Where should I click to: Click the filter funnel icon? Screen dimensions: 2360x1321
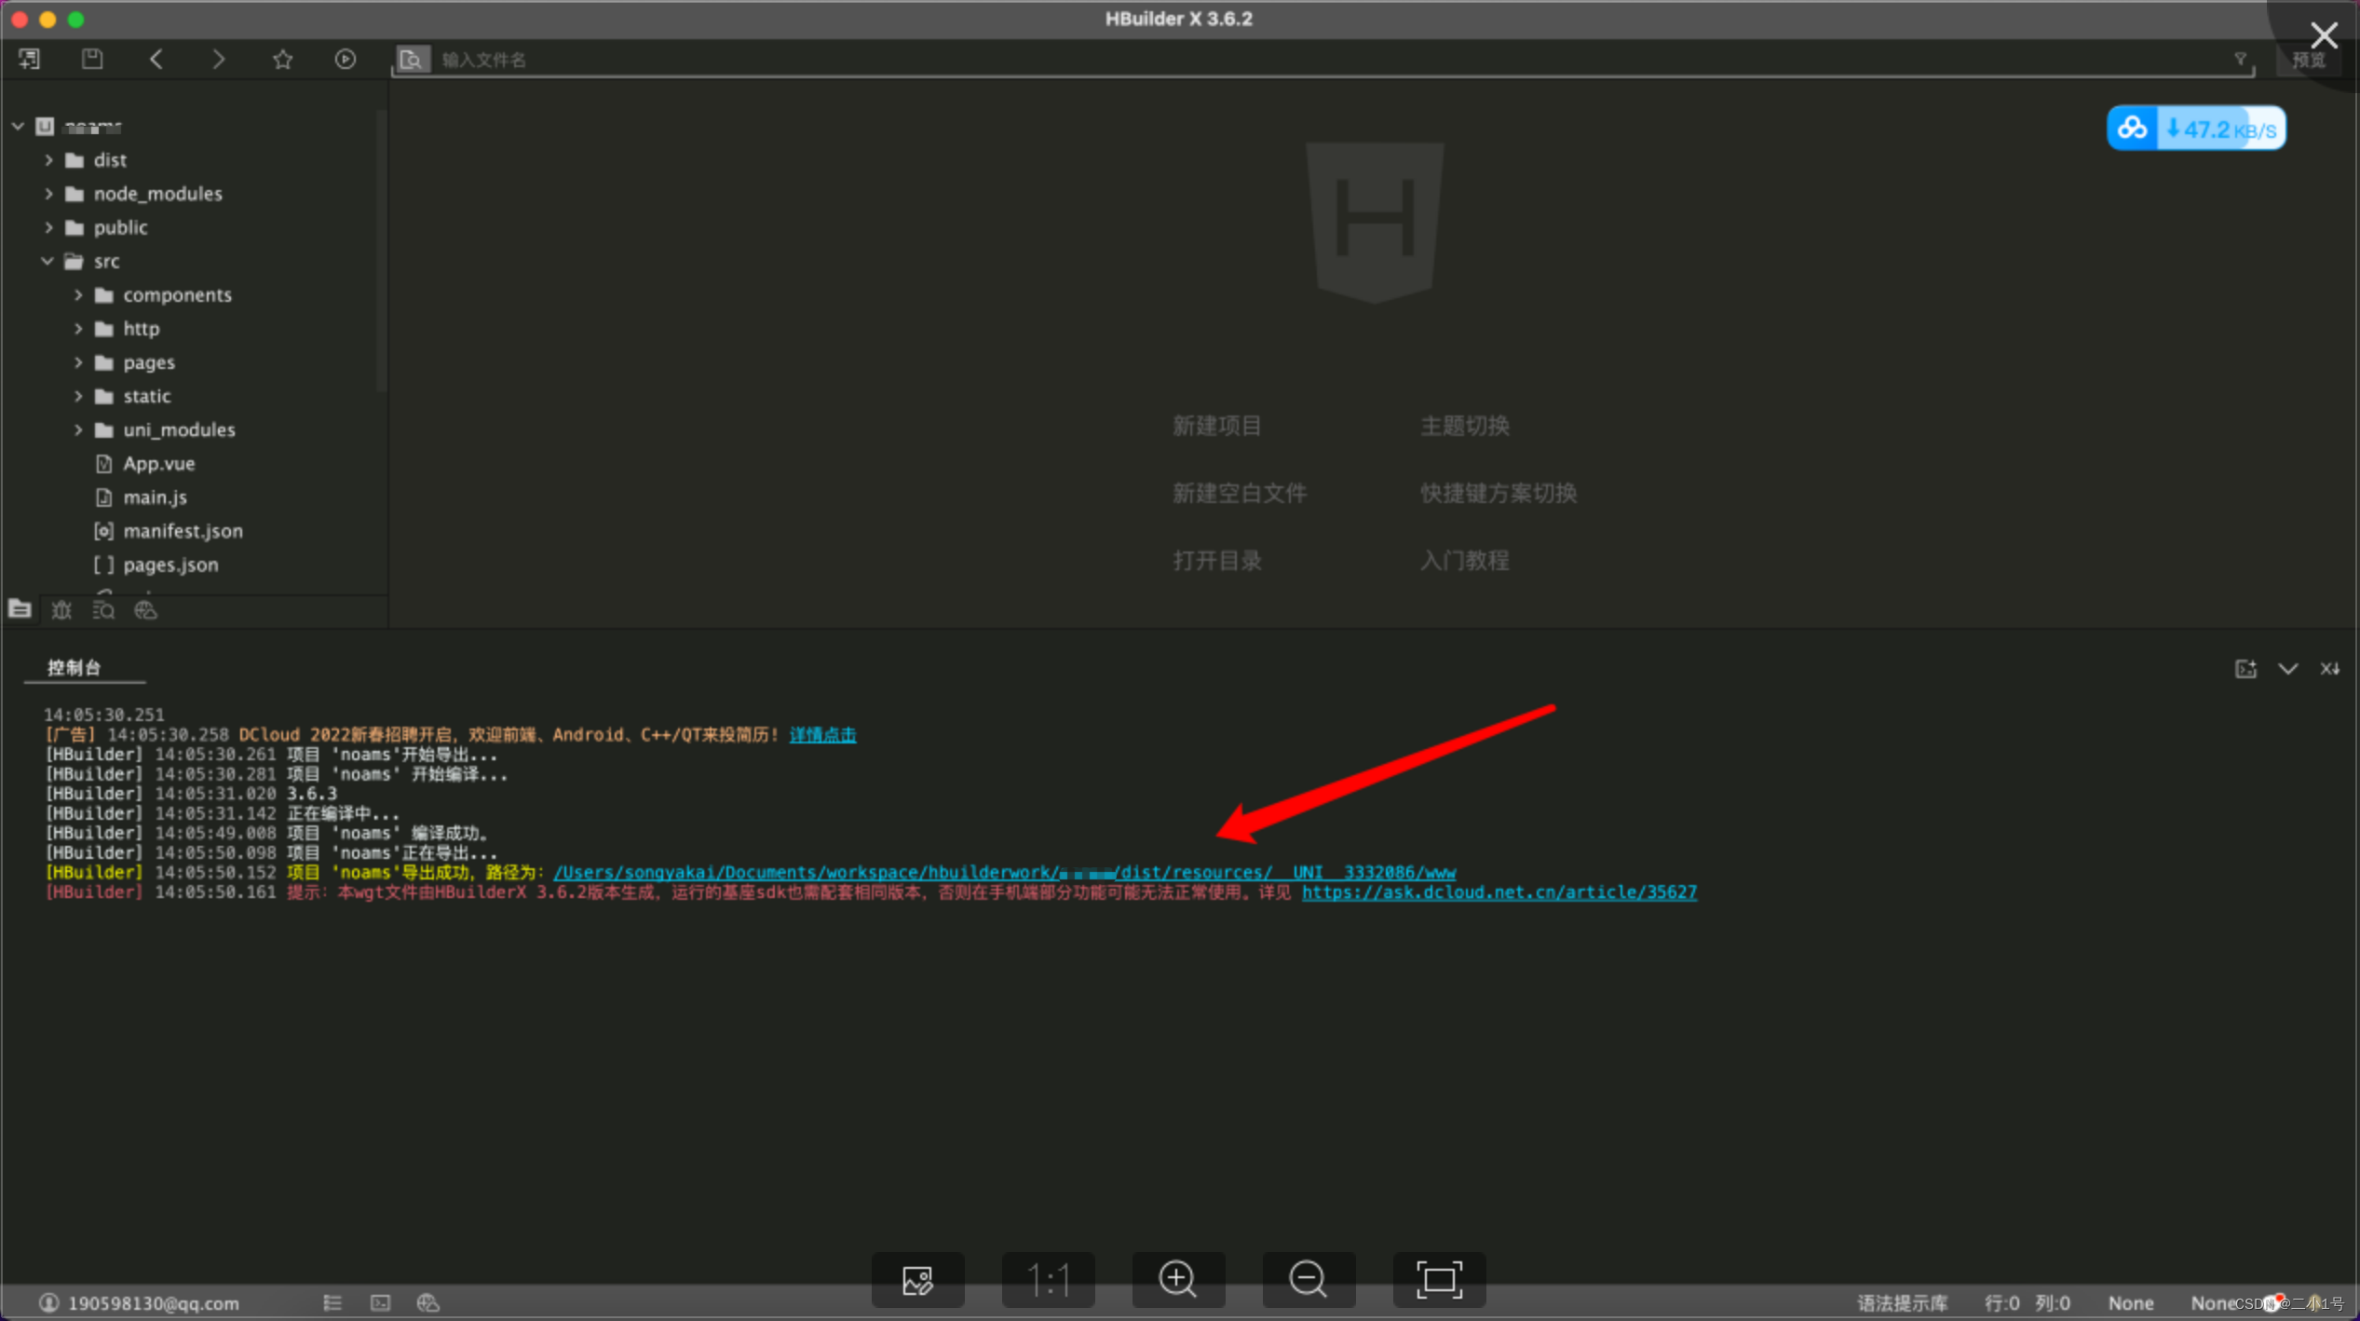(2240, 60)
